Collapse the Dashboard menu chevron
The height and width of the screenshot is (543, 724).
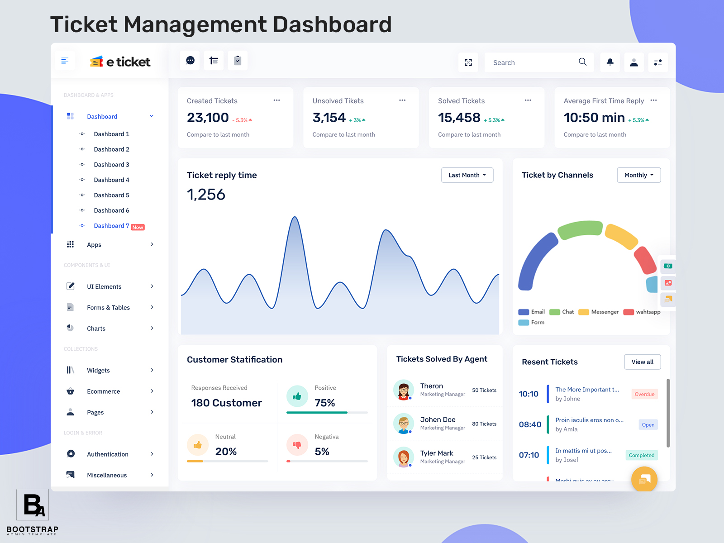[x=152, y=116]
